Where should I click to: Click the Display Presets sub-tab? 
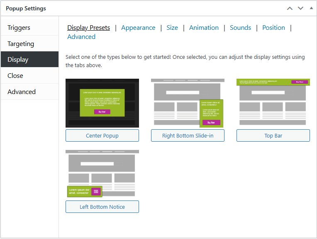coord(88,28)
